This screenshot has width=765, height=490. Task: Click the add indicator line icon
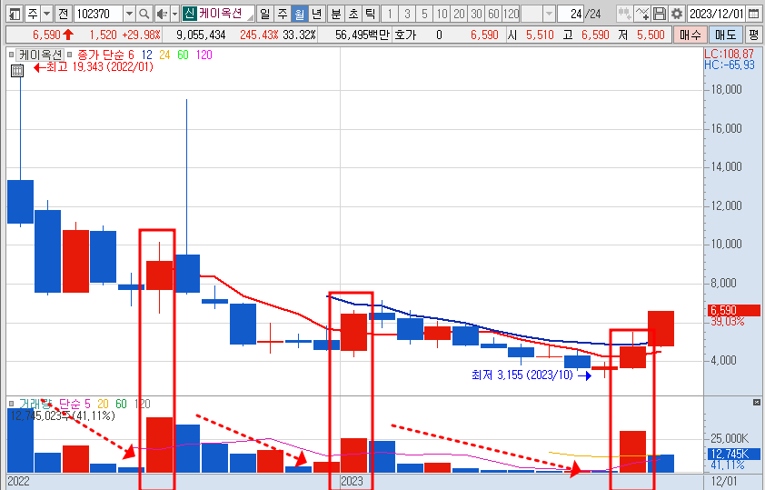point(641,14)
